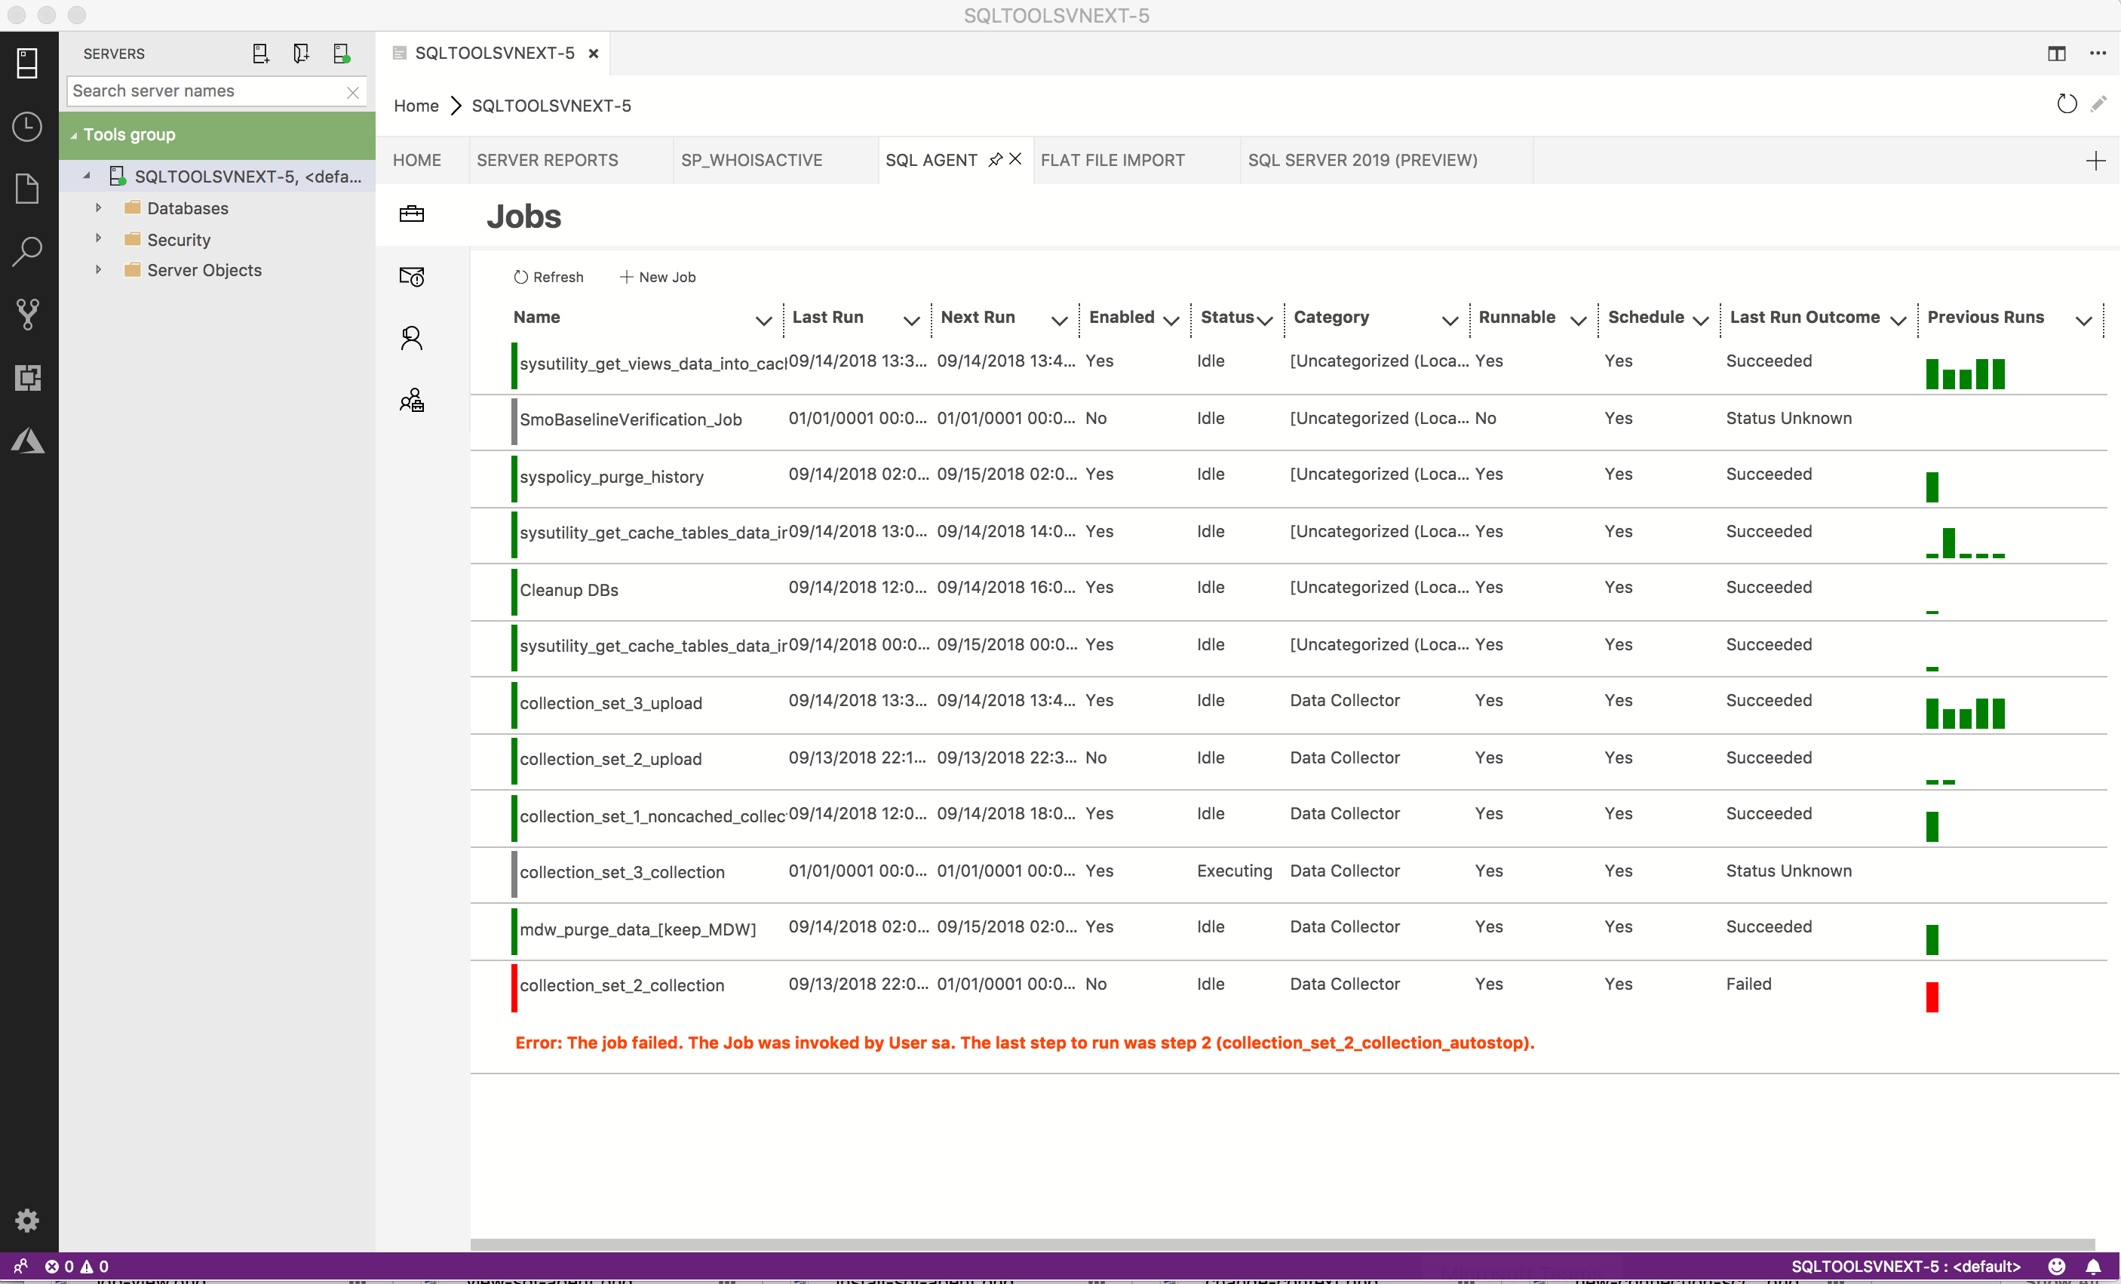The image size is (2121, 1284).
Task: Click the settings gear icon at bottom
Action: 27,1221
